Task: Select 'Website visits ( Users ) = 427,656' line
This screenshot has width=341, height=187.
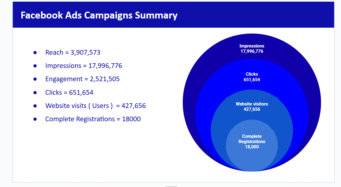Action: click(95, 106)
